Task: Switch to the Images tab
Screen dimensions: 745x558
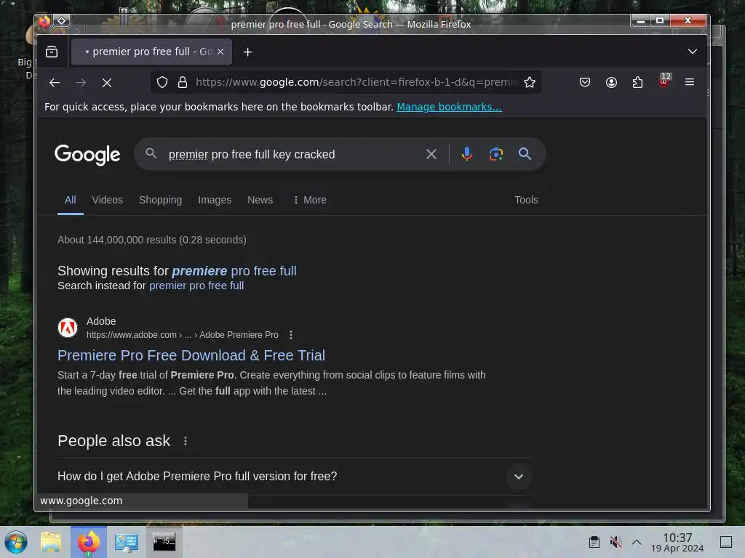Action: [215, 200]
